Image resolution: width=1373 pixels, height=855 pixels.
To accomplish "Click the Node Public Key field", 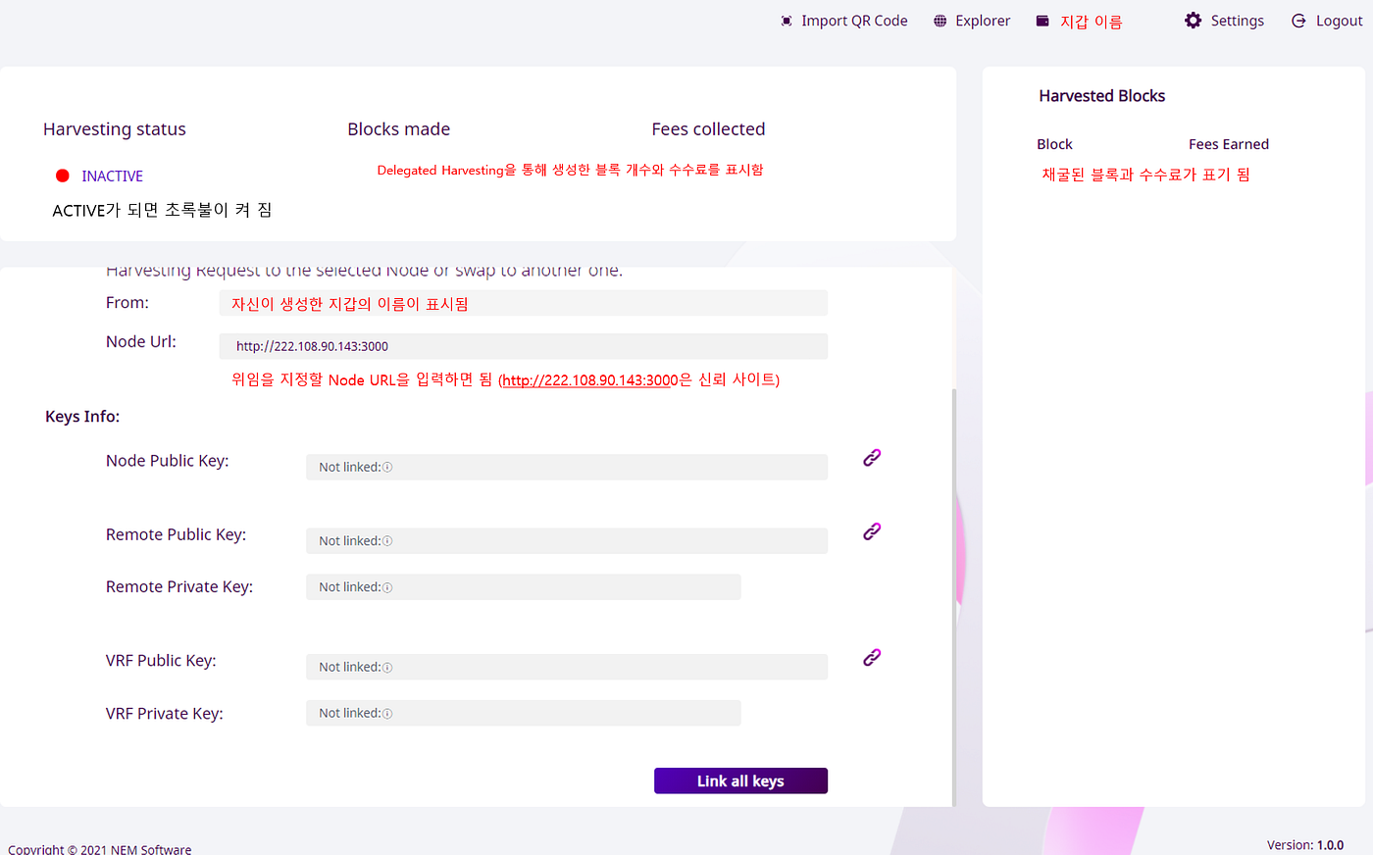I will coord(567,467).
